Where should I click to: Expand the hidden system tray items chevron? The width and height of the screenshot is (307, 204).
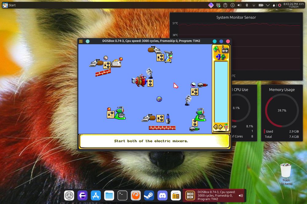pos(268,5)
